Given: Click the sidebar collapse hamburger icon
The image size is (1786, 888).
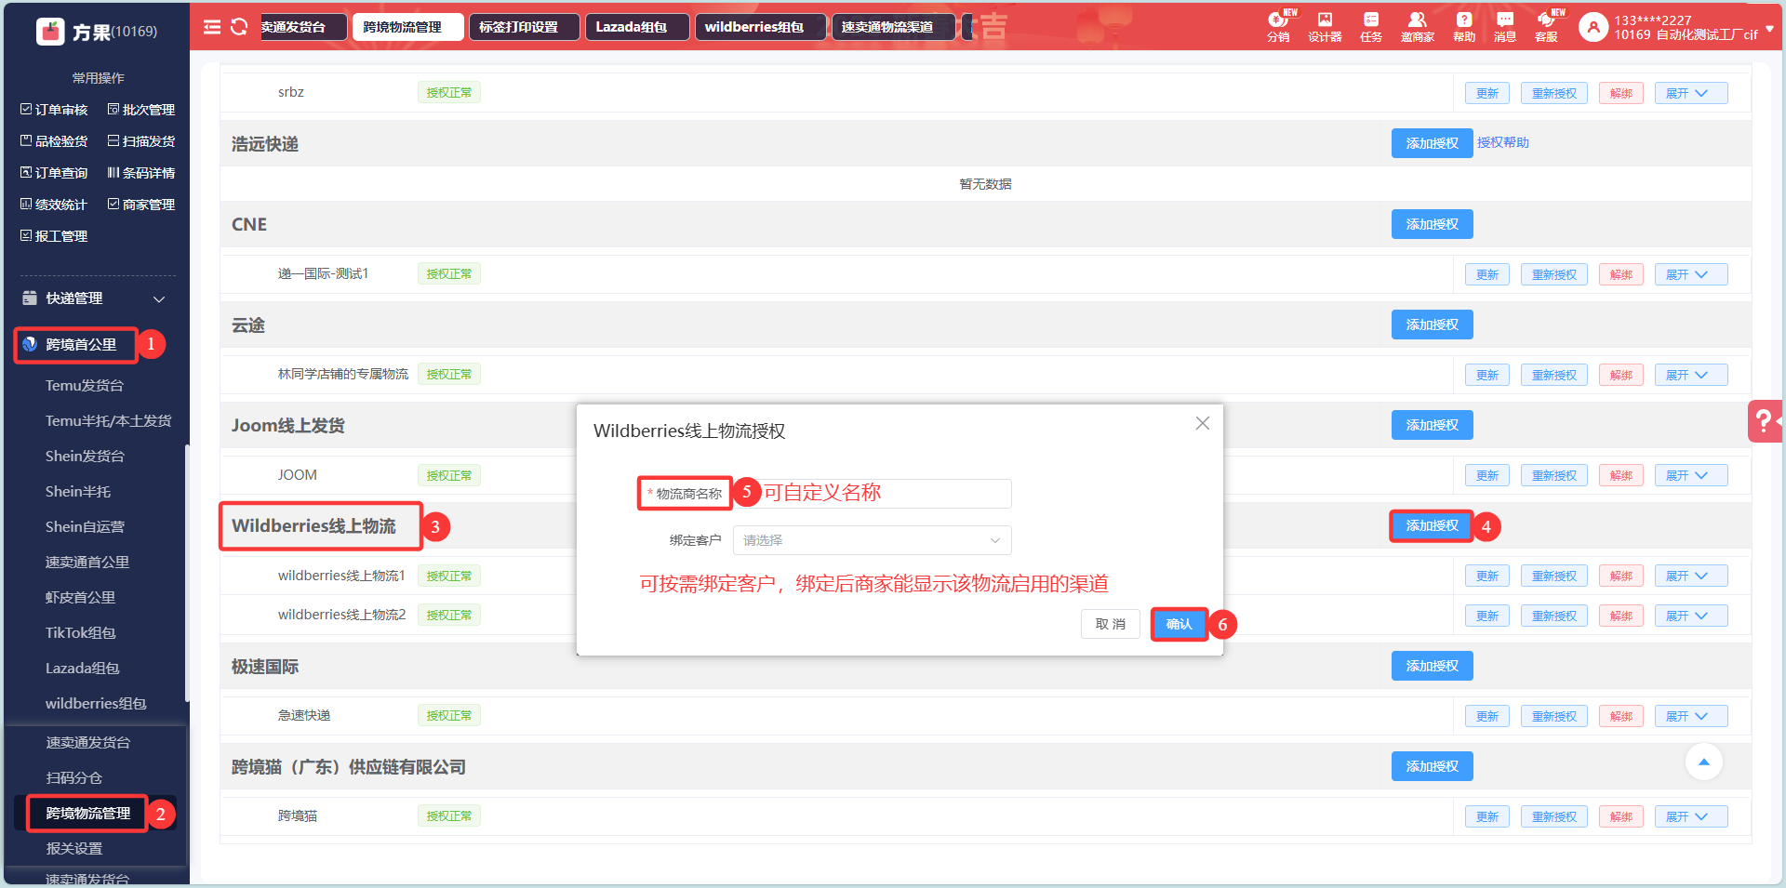Looking at the screenshot, I should pyautogui.click(x=212, y=27).
